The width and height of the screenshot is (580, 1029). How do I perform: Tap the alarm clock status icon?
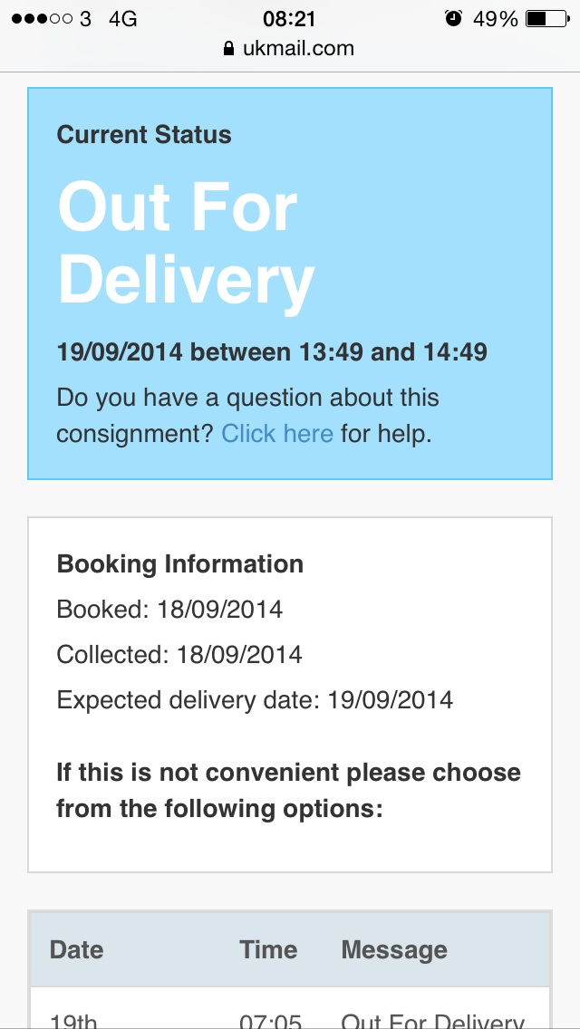pos(453,18)
